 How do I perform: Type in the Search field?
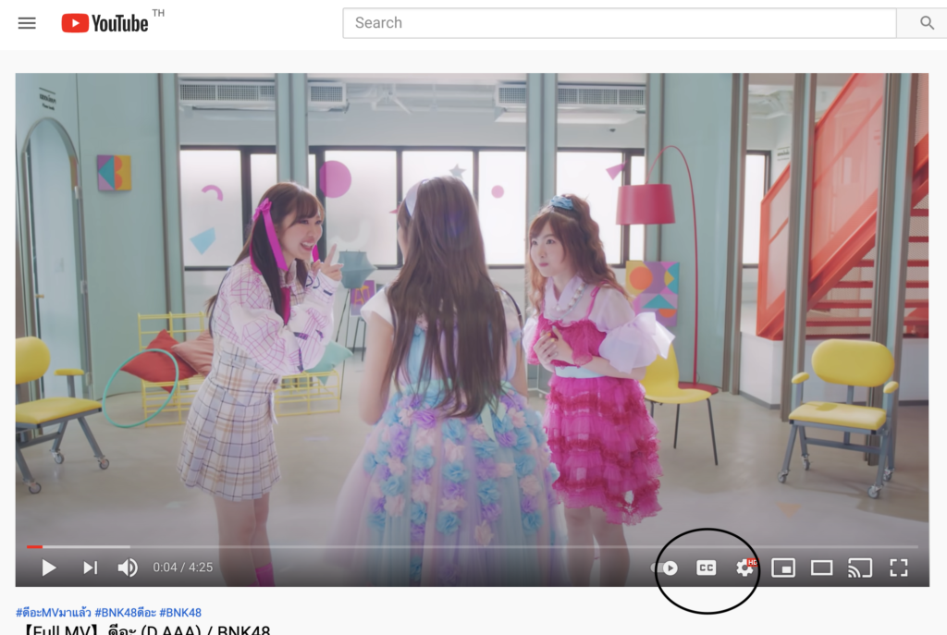click(619, 23)
